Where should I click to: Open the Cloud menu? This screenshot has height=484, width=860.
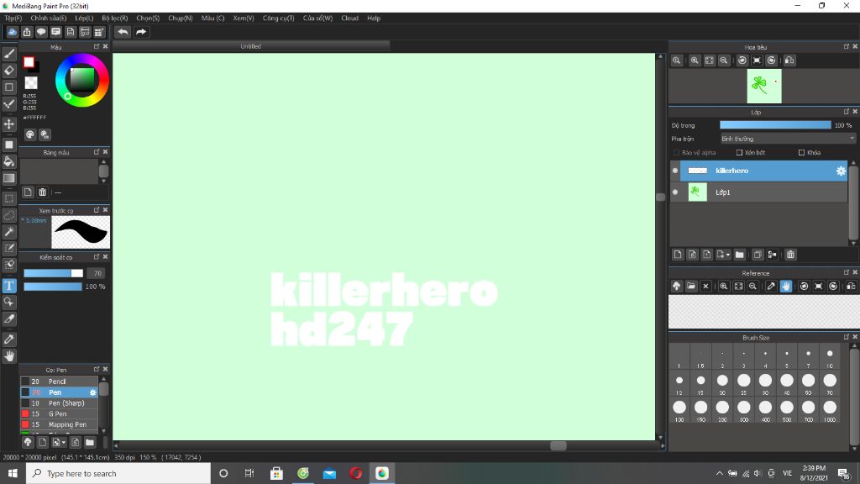point(350,18)
